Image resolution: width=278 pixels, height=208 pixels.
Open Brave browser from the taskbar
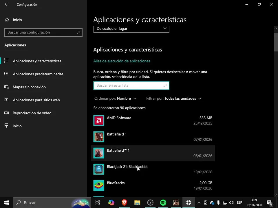(x=124, y=203)
